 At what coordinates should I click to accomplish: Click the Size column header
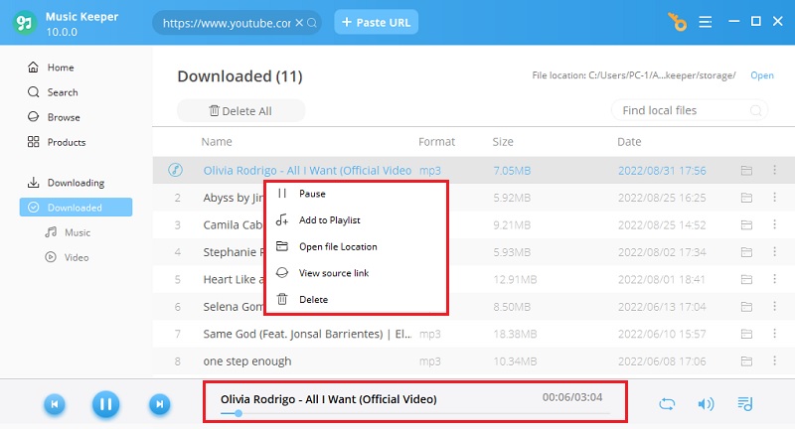(x=503, y=142)
